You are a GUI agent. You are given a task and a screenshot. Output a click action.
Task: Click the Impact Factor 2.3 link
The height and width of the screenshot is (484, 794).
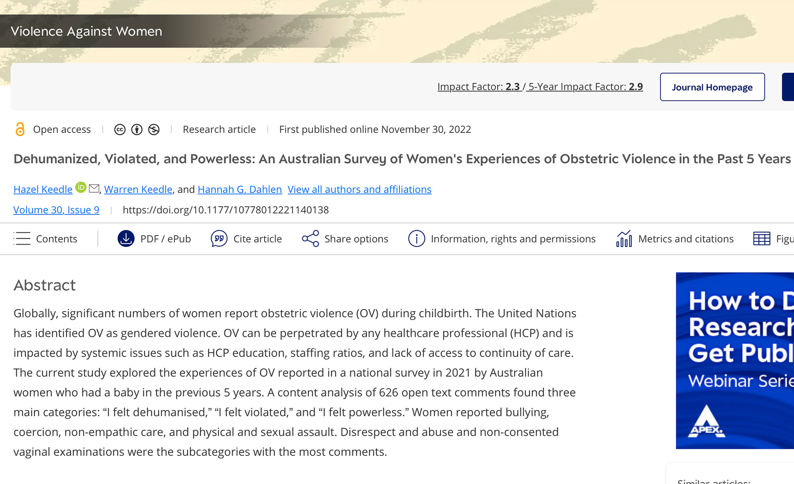tap(478, 87)
